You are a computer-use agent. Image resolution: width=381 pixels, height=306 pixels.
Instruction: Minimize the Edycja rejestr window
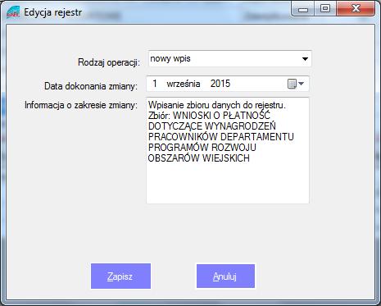point(303,9)
